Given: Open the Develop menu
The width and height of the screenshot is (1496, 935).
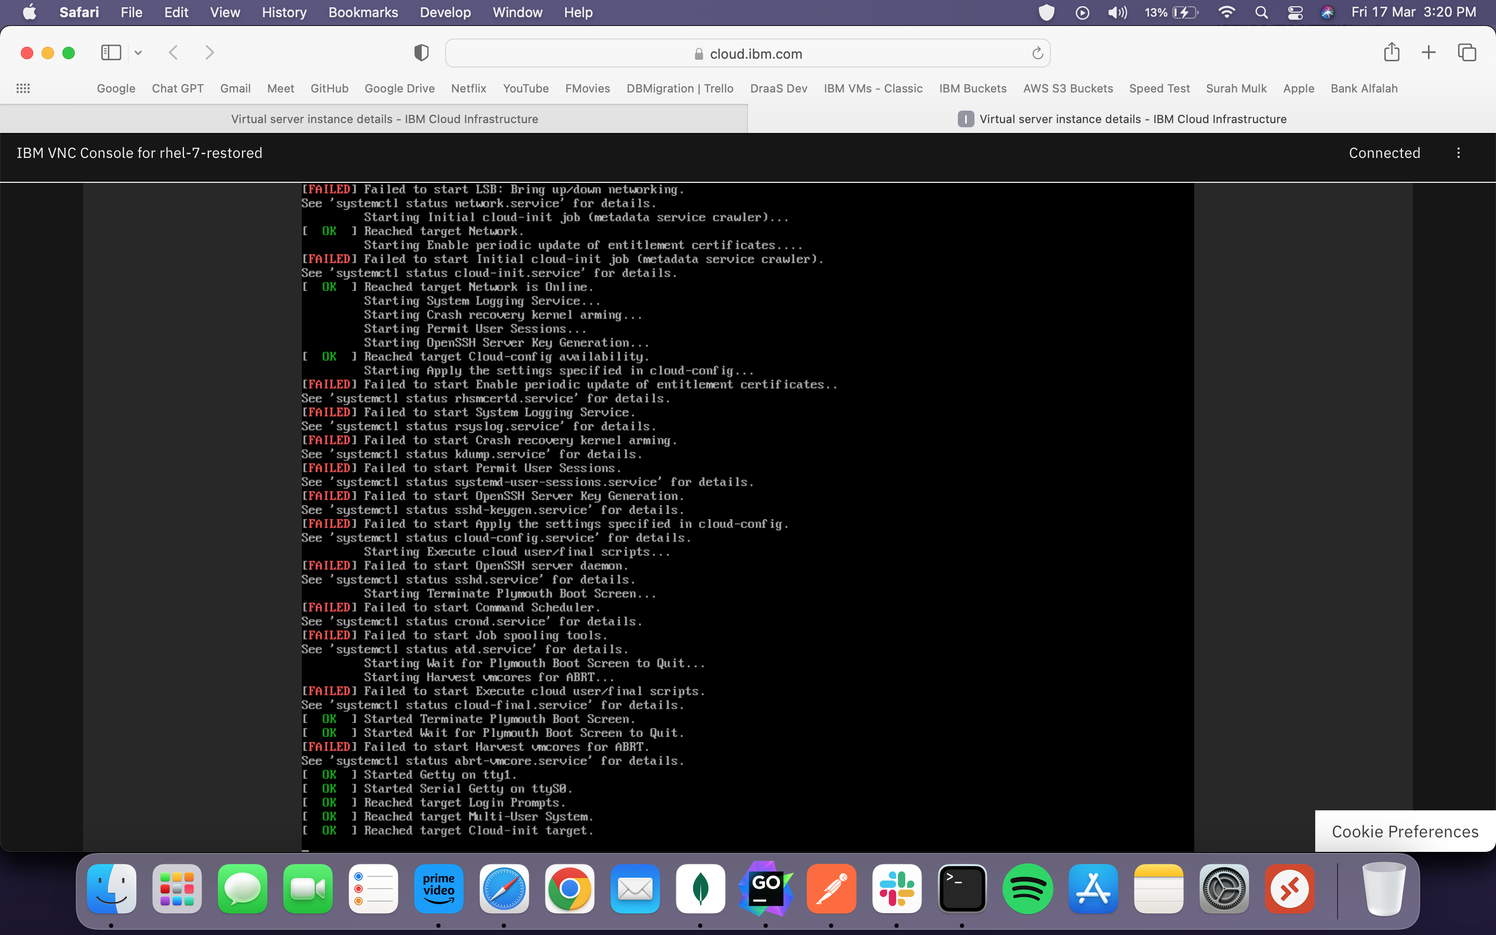Looking at the screenshot, I should (445, 12).
